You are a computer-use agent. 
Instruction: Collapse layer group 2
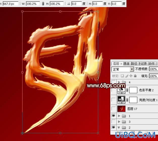click(119, 128)
